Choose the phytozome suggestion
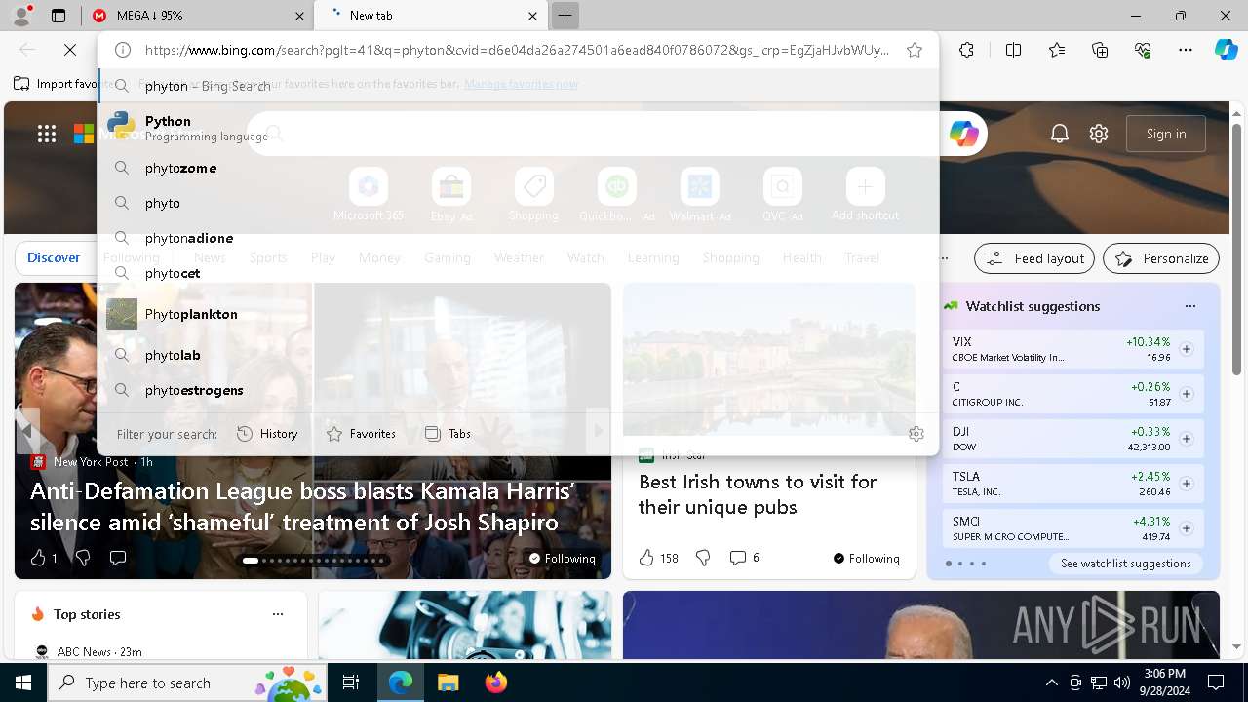Screen dimensions: 1248x702 coord(518,168)
